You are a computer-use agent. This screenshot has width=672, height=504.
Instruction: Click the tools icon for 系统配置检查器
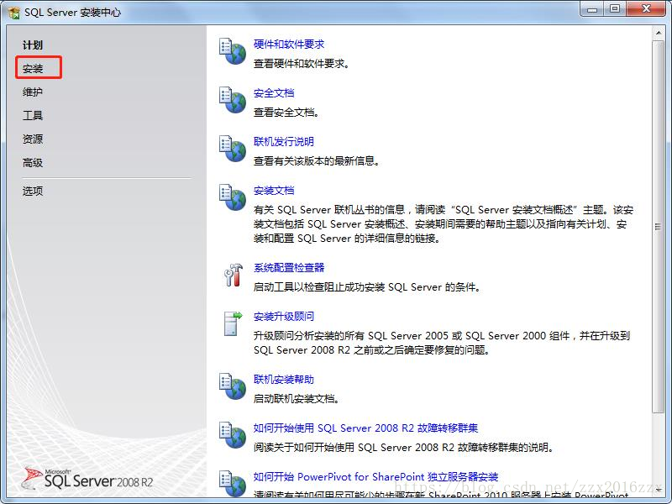[234, 275]
